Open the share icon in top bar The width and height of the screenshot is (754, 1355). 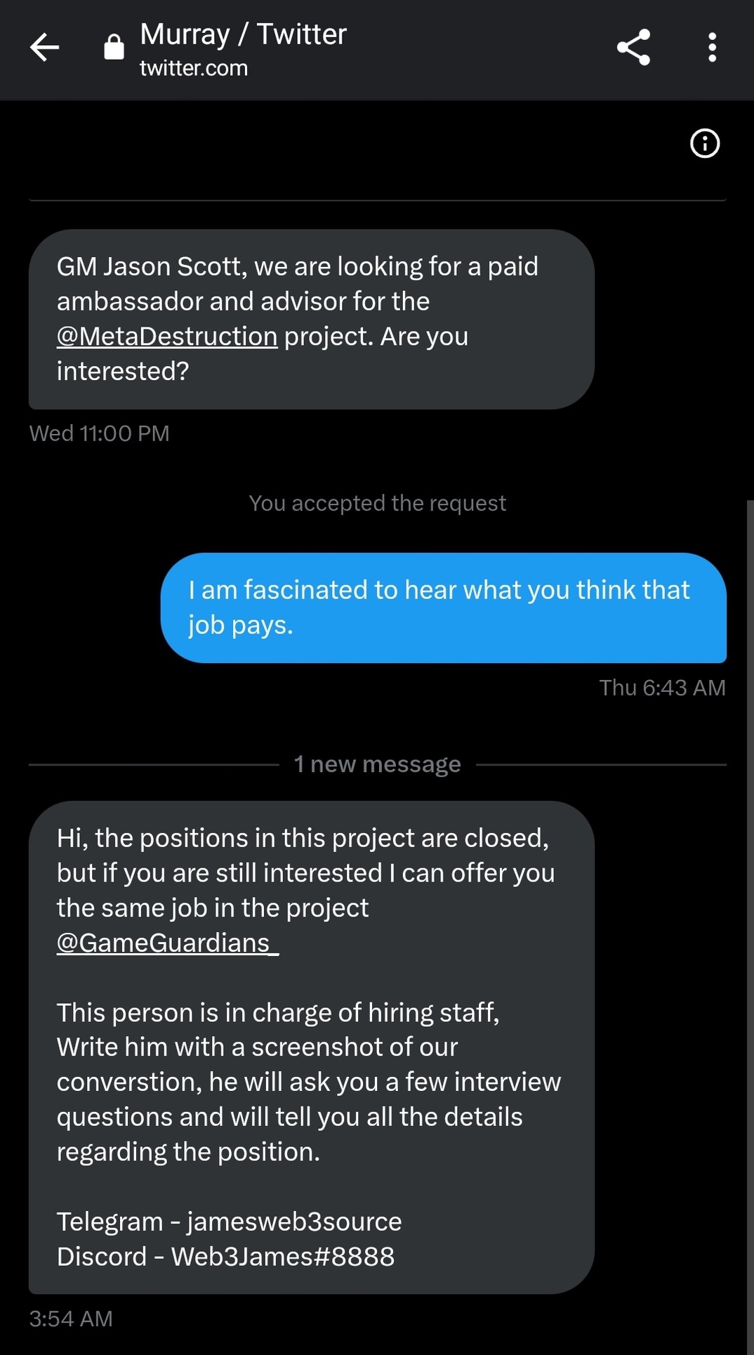(x=633, y=48)
